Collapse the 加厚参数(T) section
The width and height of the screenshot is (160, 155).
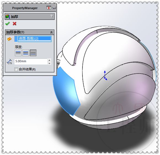51,32
